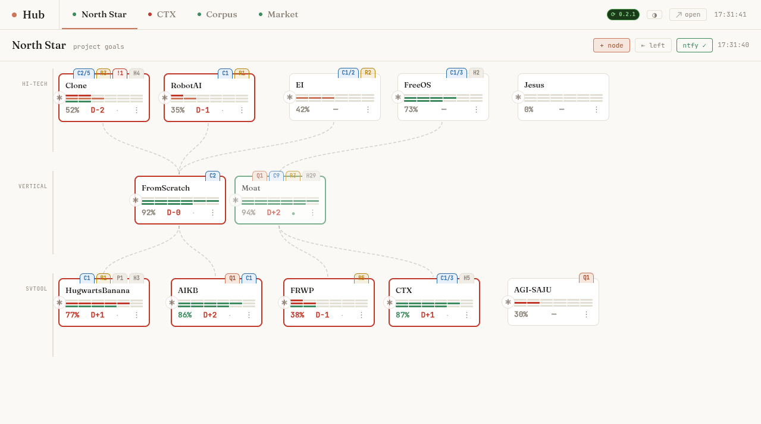Click the progress bars on AIKB node

[217, 303]
